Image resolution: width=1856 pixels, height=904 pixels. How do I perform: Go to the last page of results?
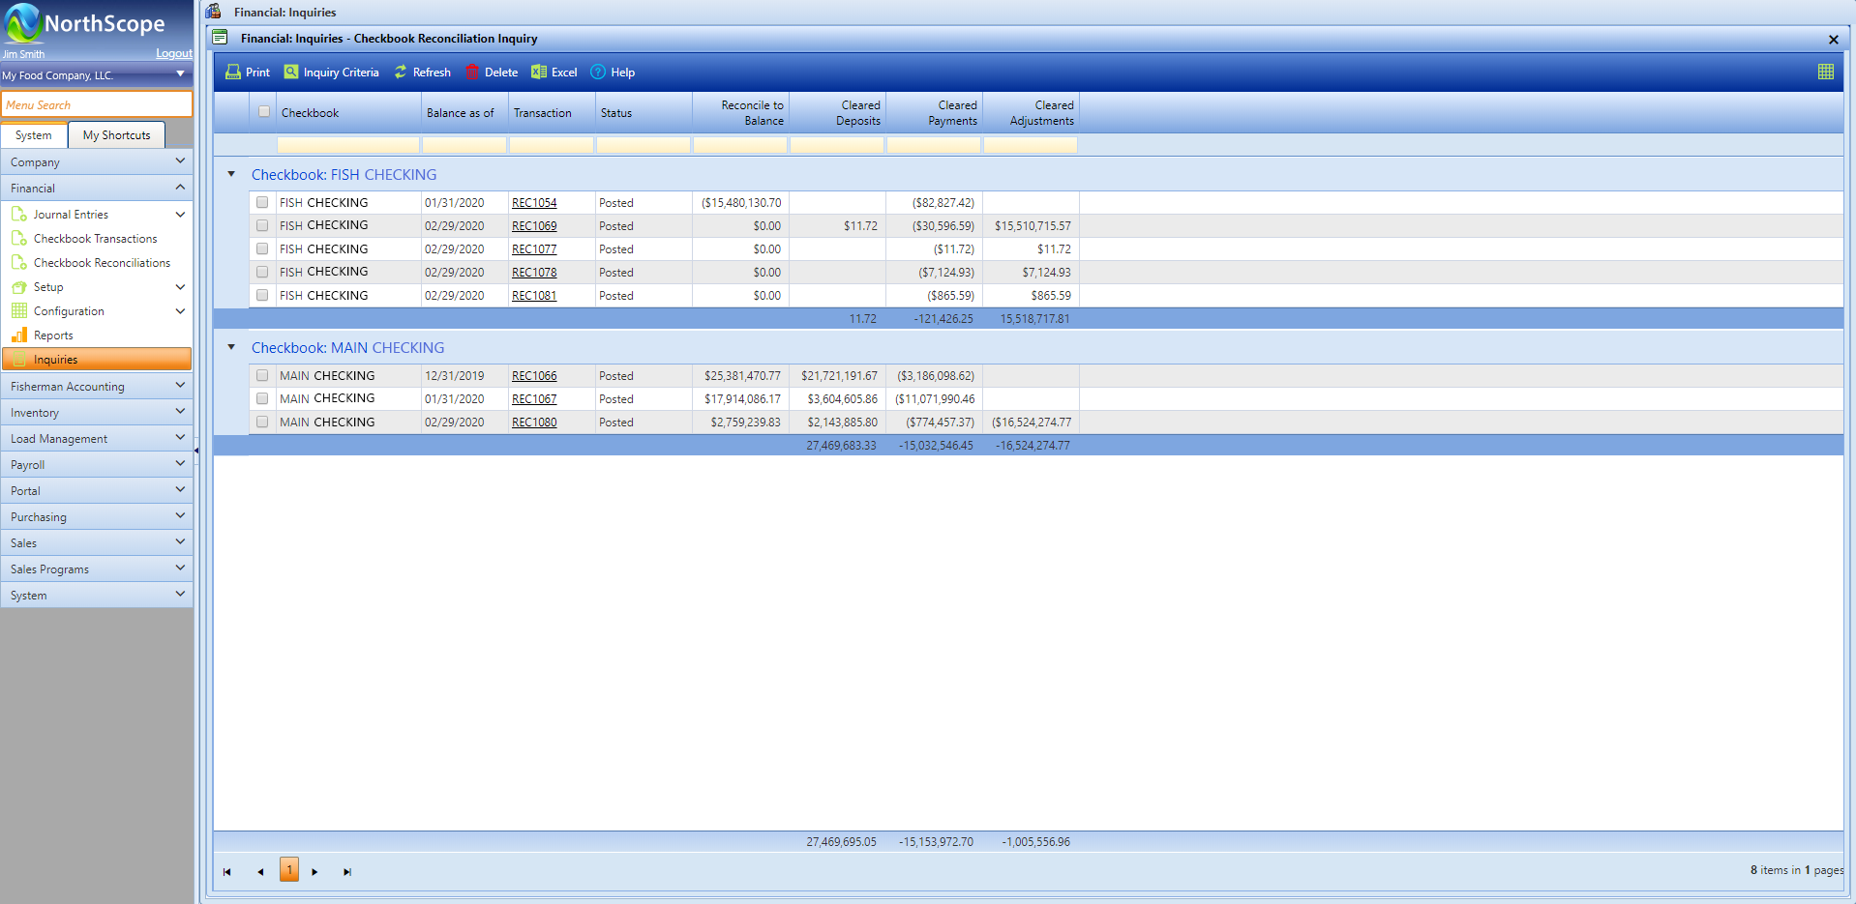coord(347,872)
